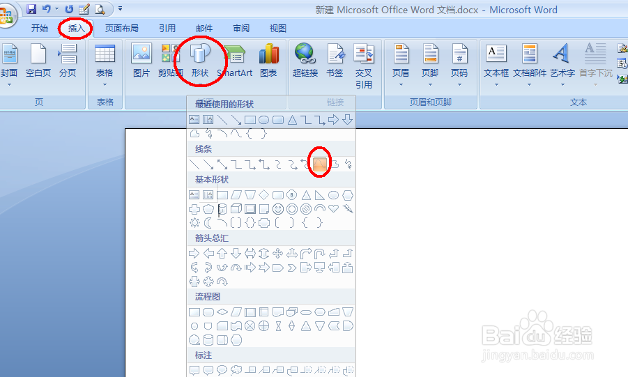This screenshot has height=377, width=628.
Task: Select the flowchart Decision diamond under 流程图
Action: pyautogui.click(x=222, y=311)
